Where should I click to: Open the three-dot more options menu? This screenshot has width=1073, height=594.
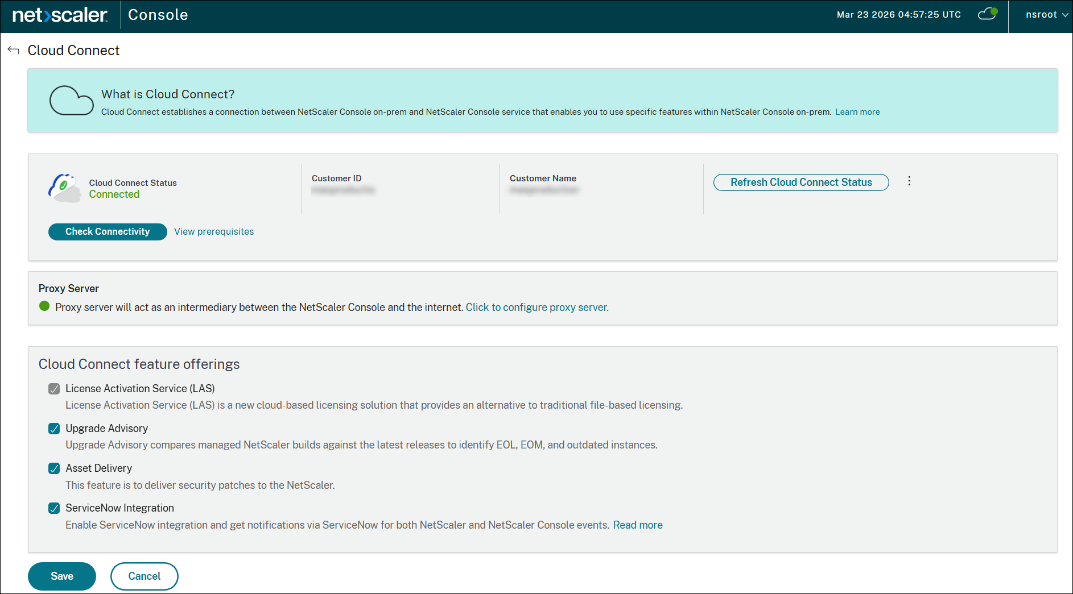[909, 181]
